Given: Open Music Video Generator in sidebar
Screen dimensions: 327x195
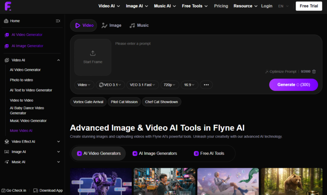Looking at the screenshot, I should [28, 121].
